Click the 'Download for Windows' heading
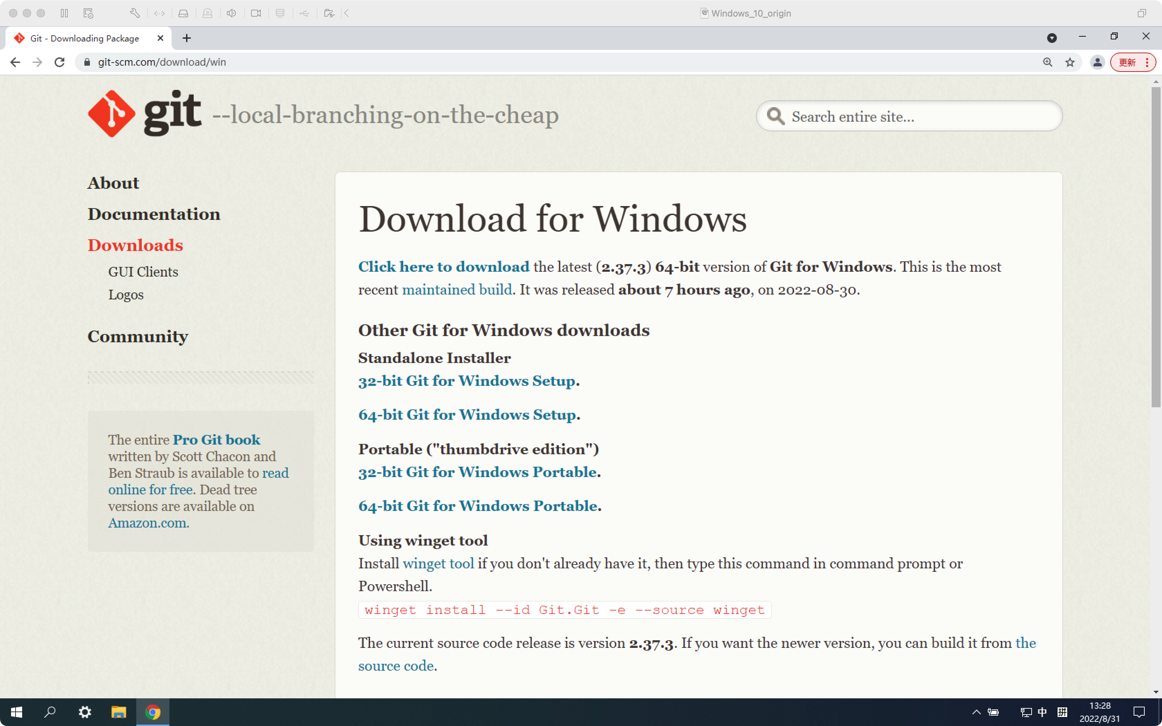The image size is (1162, 726). tap(552, 219)
